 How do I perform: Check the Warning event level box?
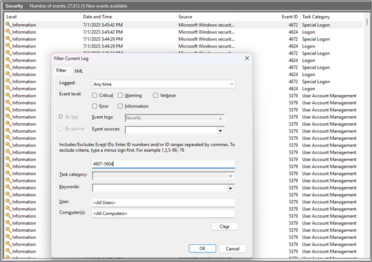[x=120, y=95]
